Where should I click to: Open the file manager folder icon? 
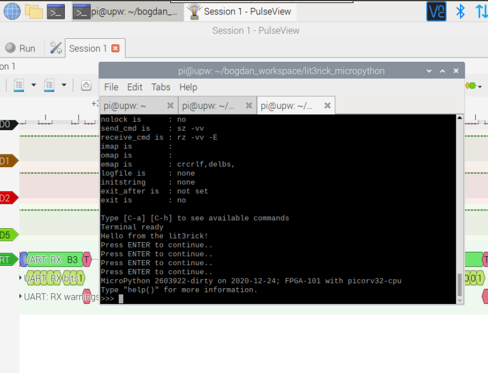tap(33, 12)
